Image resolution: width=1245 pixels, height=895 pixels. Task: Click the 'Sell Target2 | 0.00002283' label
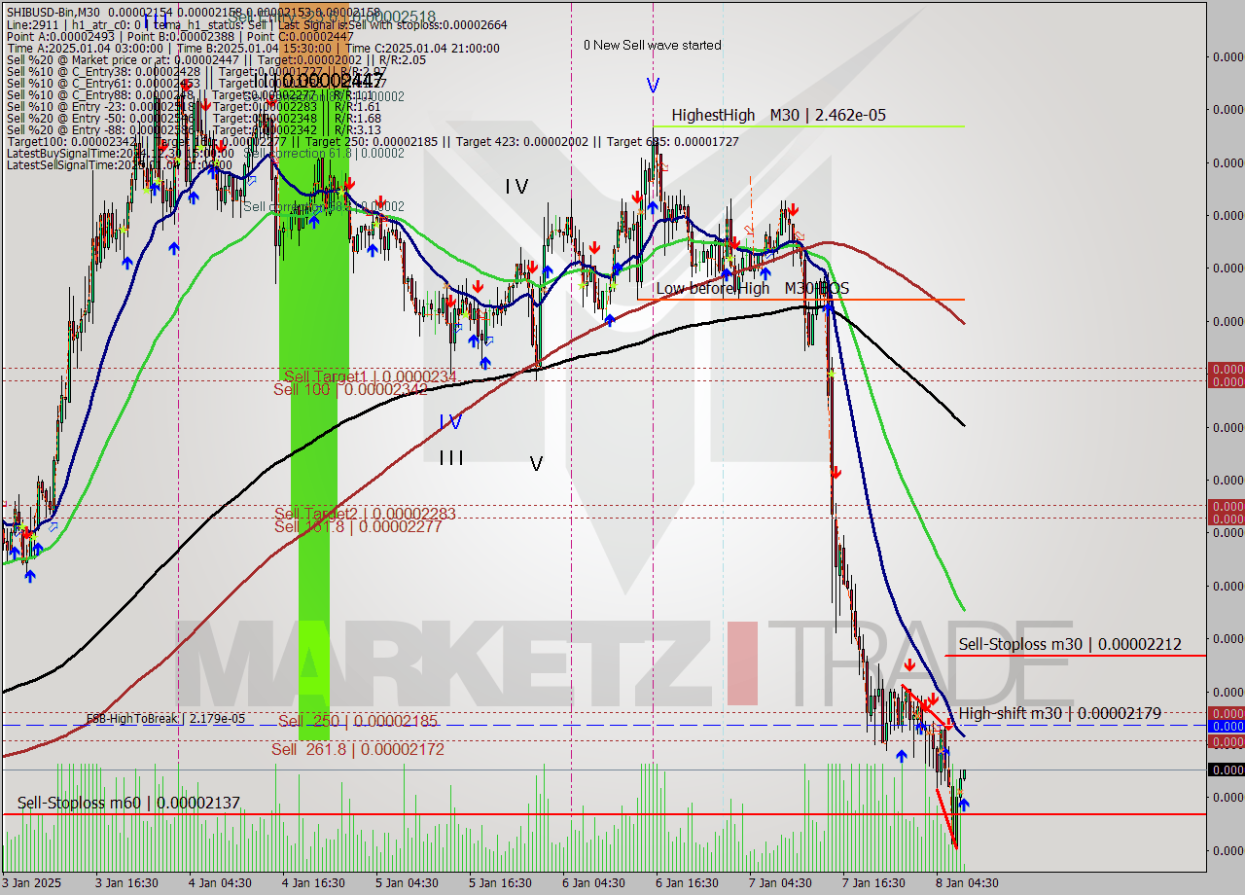[365, 513]
